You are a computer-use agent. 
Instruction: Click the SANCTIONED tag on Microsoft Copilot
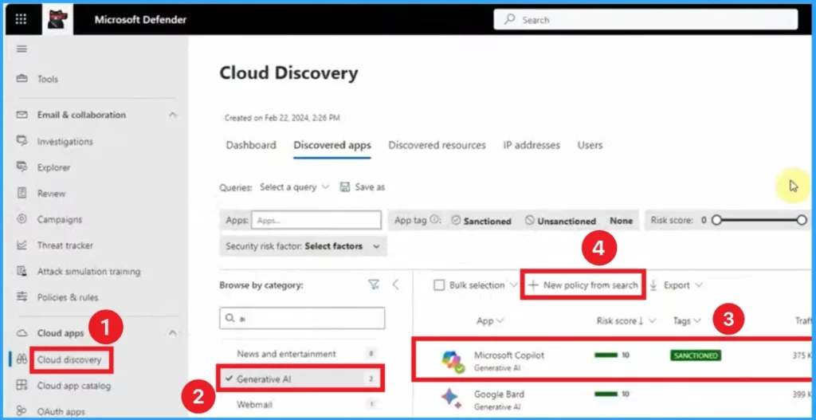coord(695,355)
